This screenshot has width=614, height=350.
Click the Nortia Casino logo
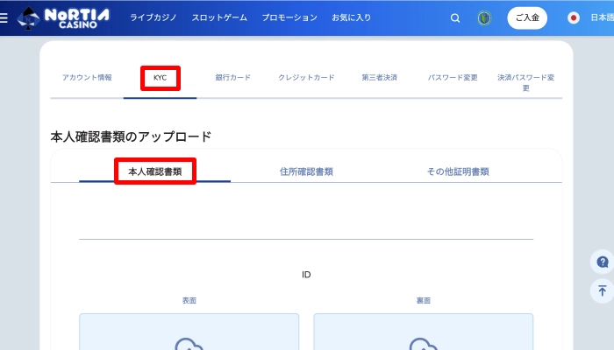coord(66,17)
